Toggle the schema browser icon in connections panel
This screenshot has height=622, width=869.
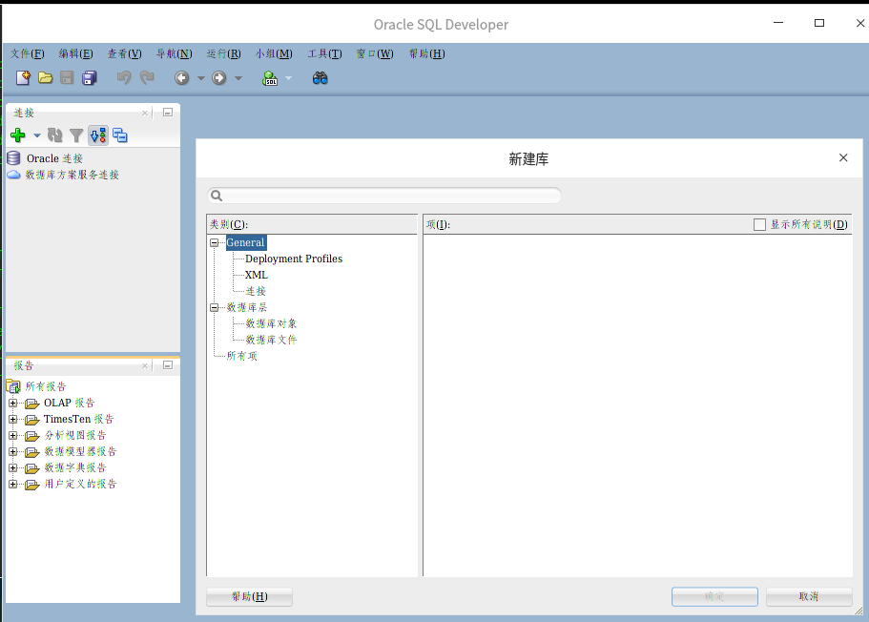(98, 135)
